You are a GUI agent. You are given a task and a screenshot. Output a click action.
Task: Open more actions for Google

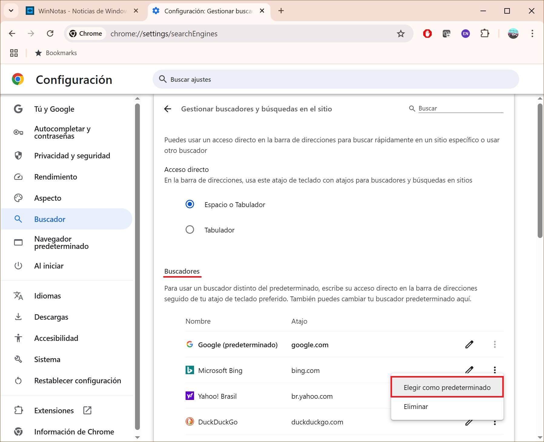tap(495, 345)
